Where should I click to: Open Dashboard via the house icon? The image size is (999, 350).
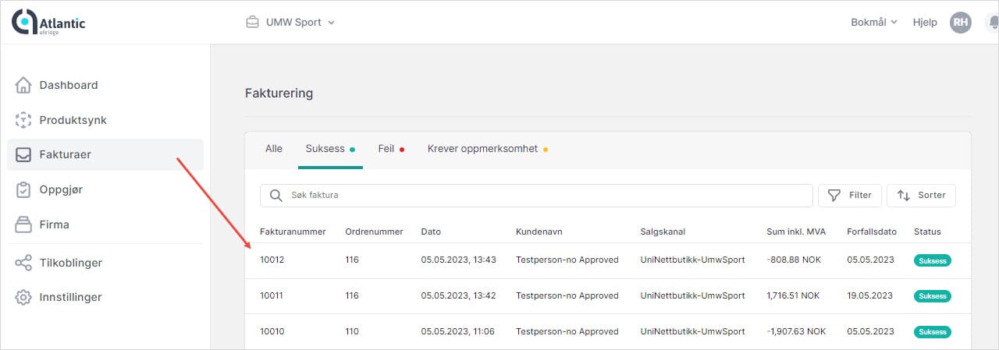tap(23, 85)
